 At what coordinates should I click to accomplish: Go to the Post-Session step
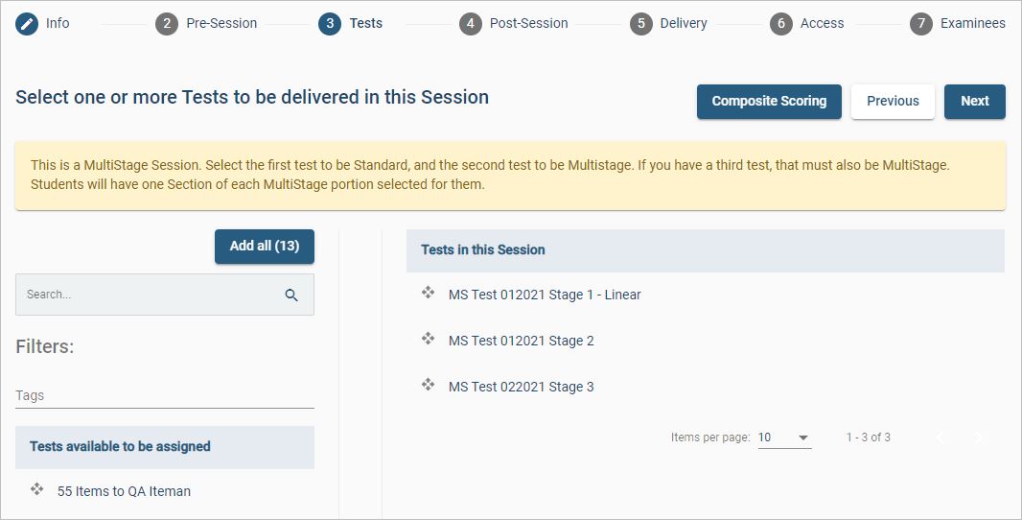527,23
